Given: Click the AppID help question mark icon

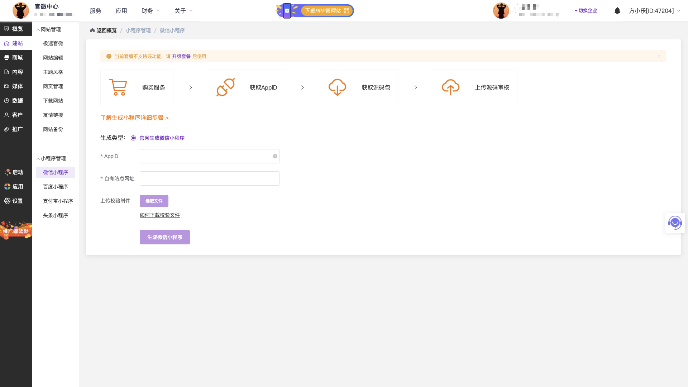Looking at the screenshot, I should tap(275, 156).
